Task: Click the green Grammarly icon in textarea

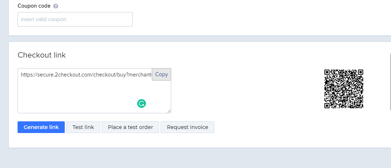Action: click(142, 104)
